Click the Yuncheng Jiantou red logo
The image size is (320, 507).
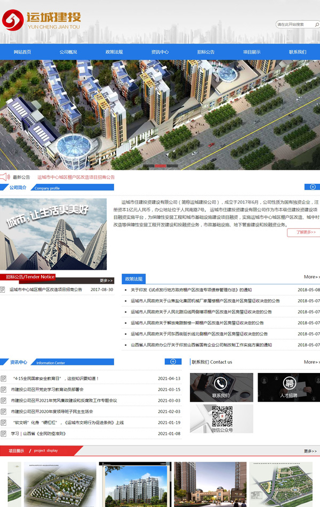click(12, 21)
